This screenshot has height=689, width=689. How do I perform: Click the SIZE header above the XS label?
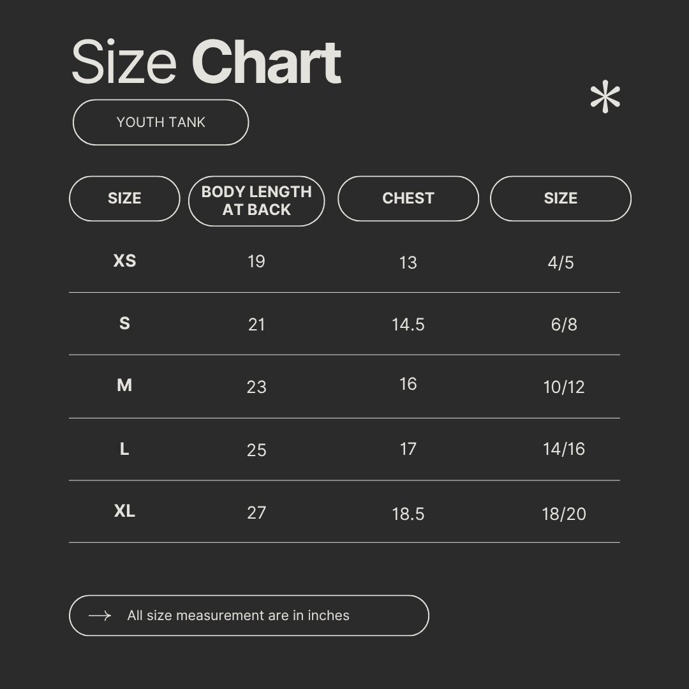tap(124, 198)
